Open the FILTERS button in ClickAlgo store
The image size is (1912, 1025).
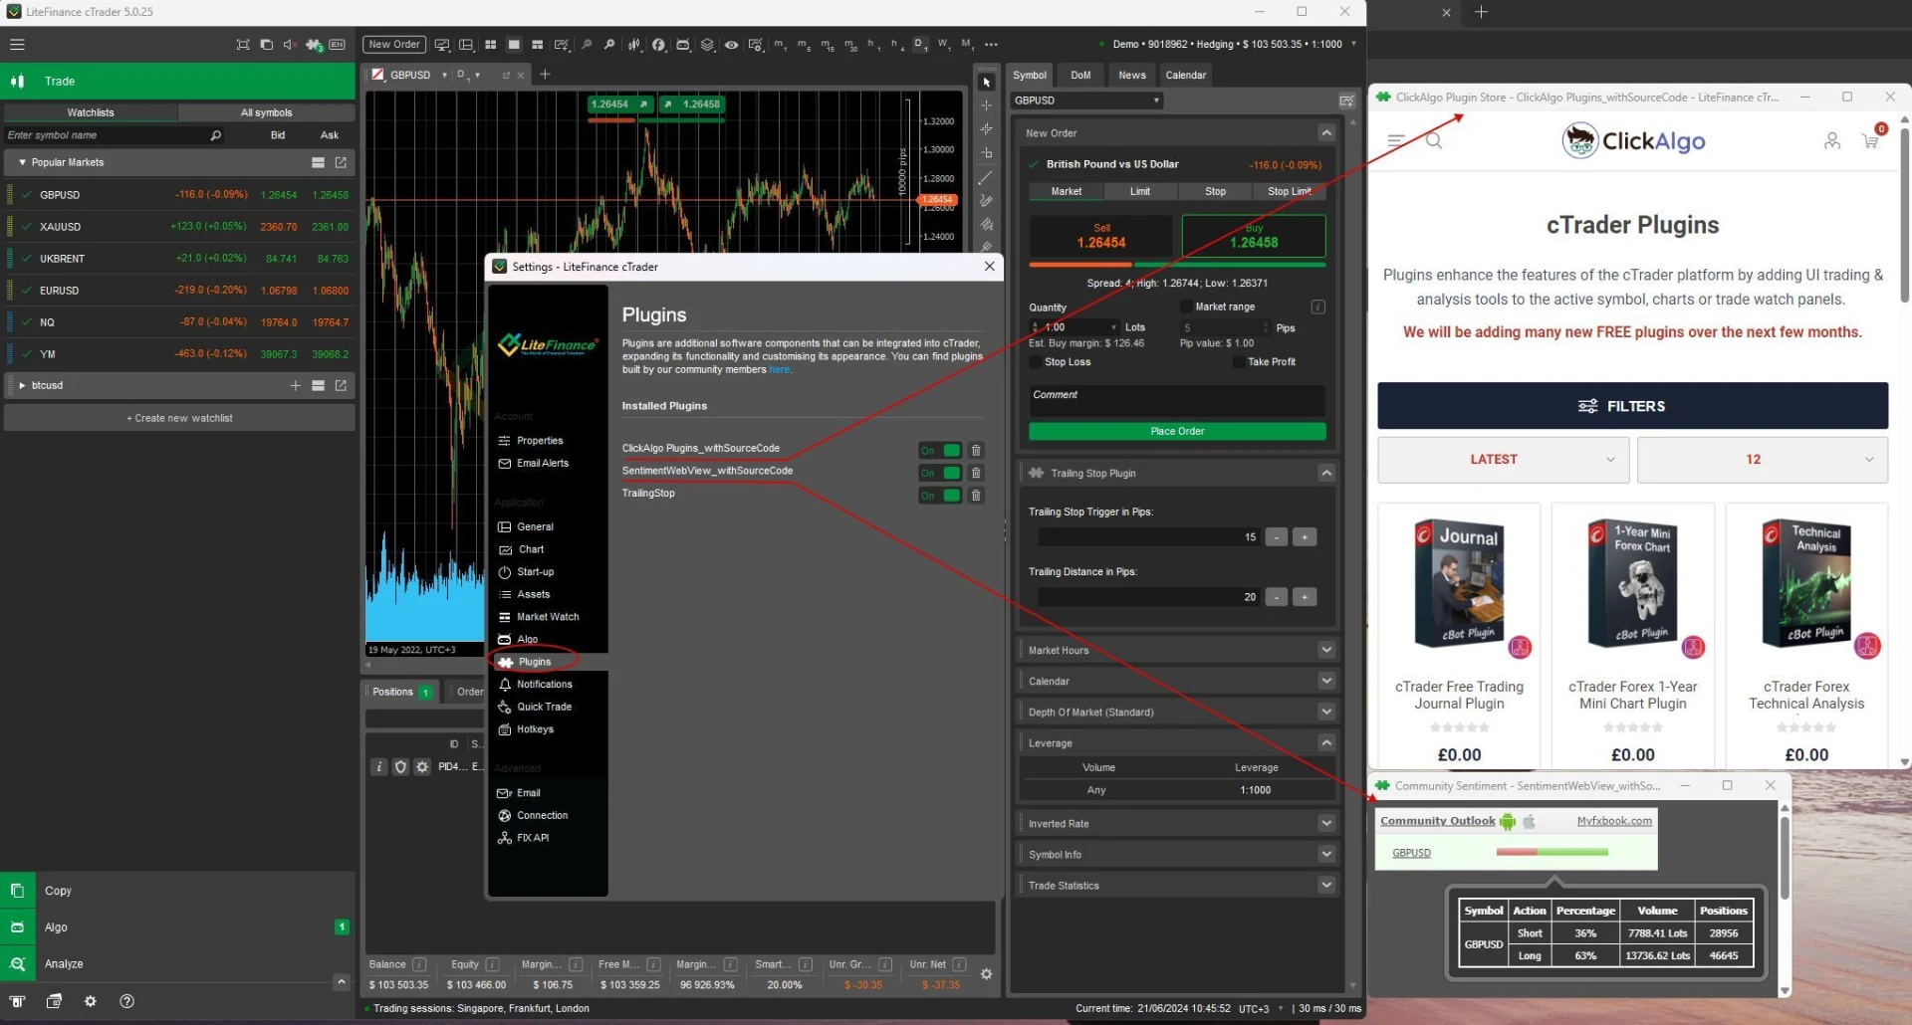pyautogui.click(x=1633, y=406)
